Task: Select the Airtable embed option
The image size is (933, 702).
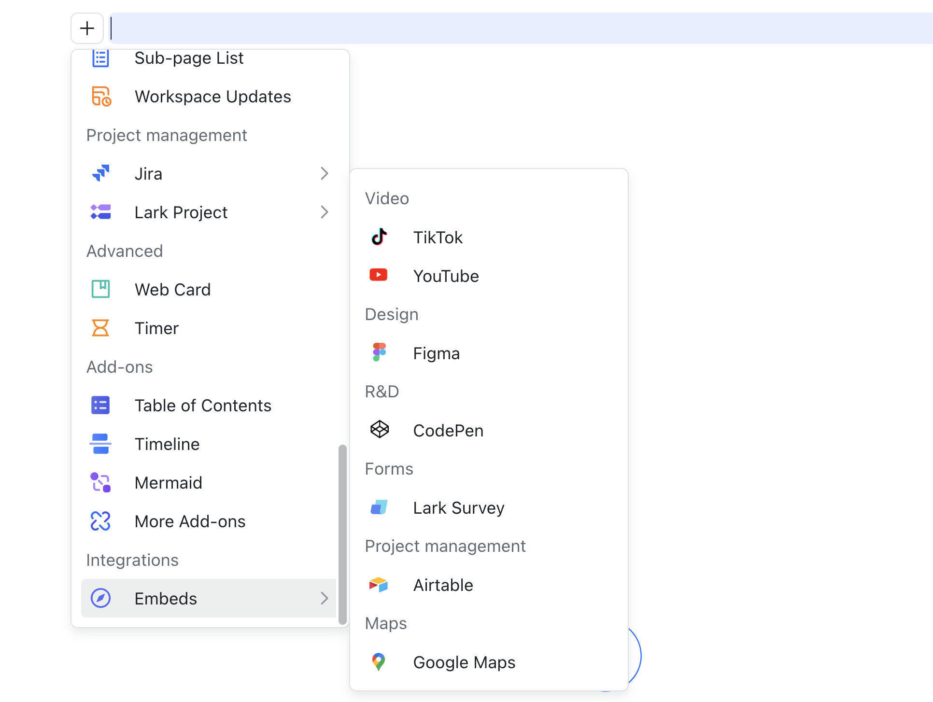Action: (443, 585)
